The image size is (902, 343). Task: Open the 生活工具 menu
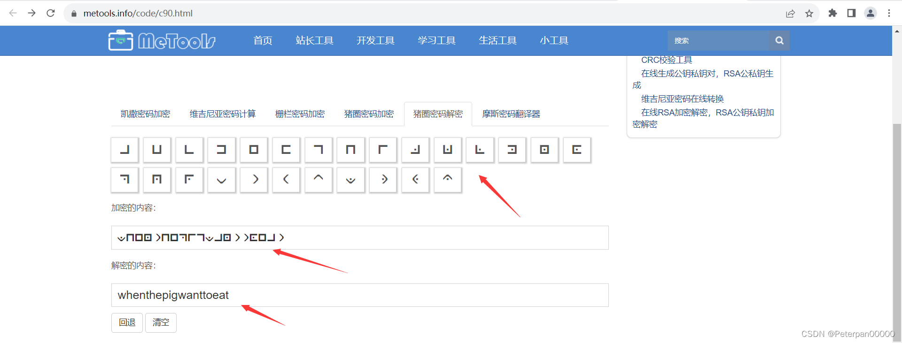pyautogui.click(x=498, y=40)
